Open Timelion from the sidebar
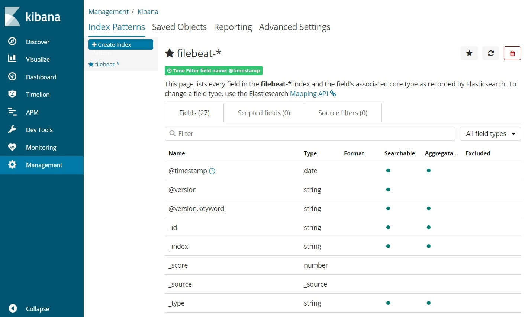This screenshot has width=528, height=317. coord(38,94)
